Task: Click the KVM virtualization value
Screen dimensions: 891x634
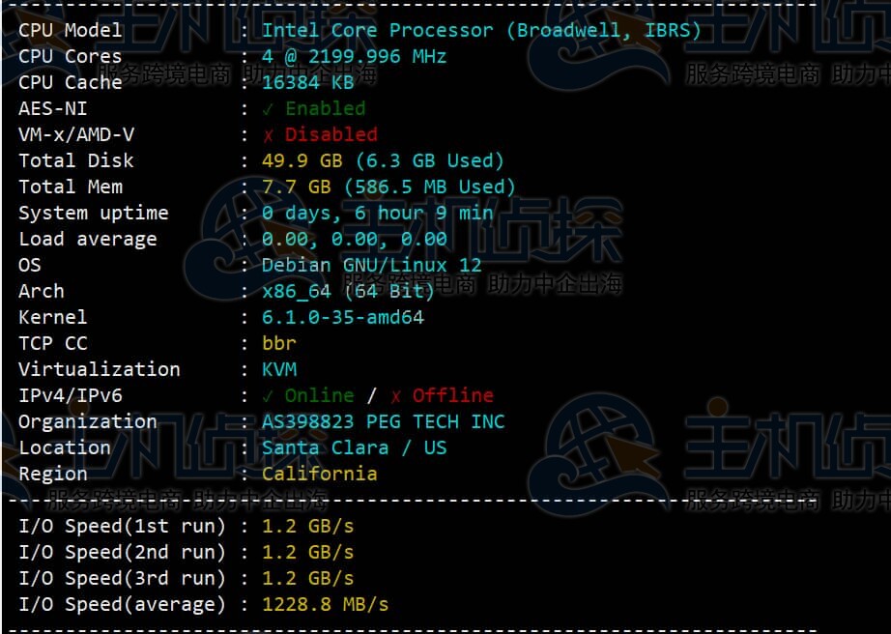Action: tap(278, 370)
